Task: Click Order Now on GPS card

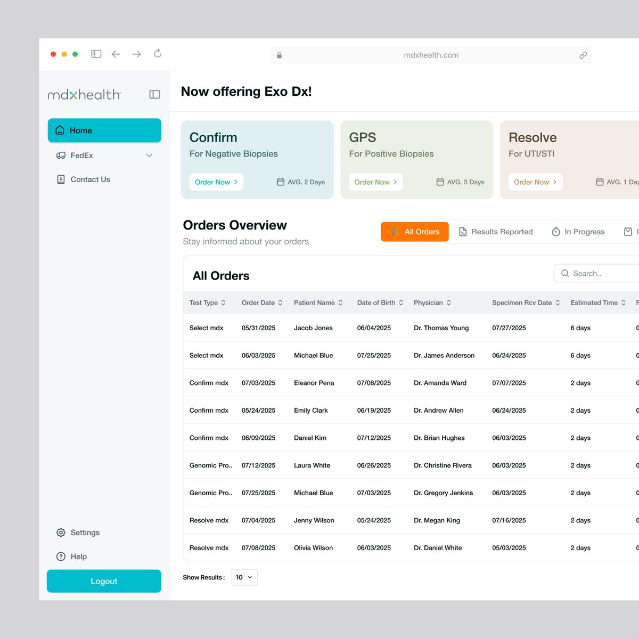Action: (x=376, y=182)
